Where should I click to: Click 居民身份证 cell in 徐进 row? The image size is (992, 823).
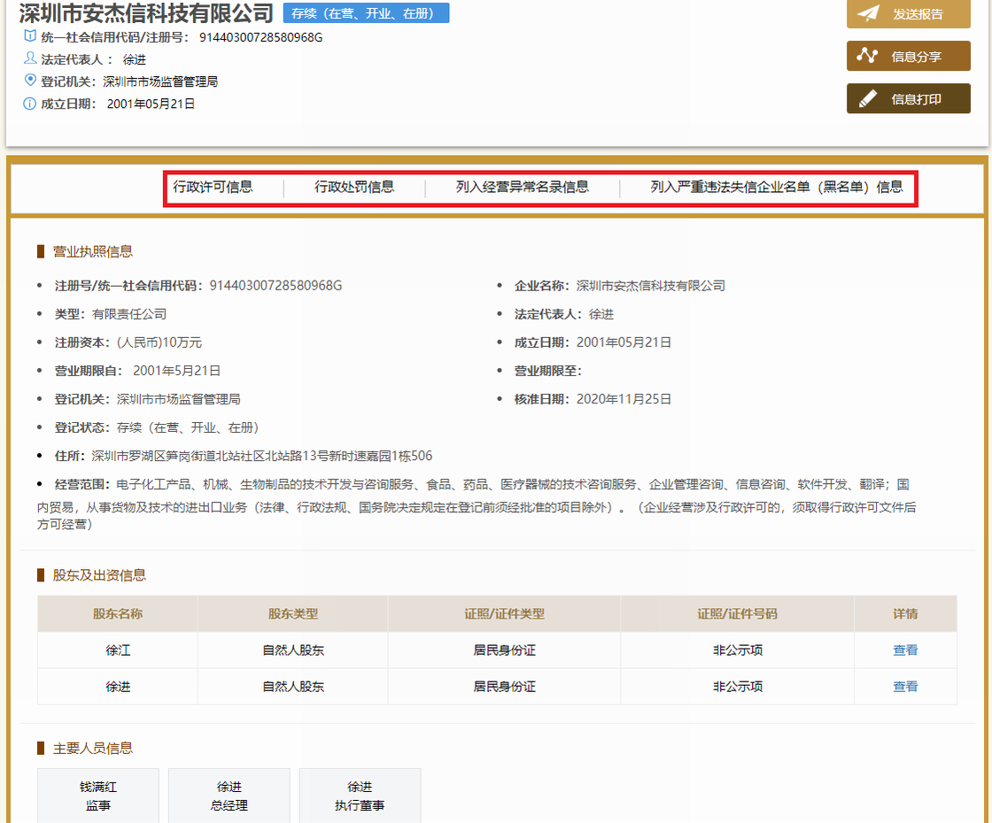coord(504,687)
